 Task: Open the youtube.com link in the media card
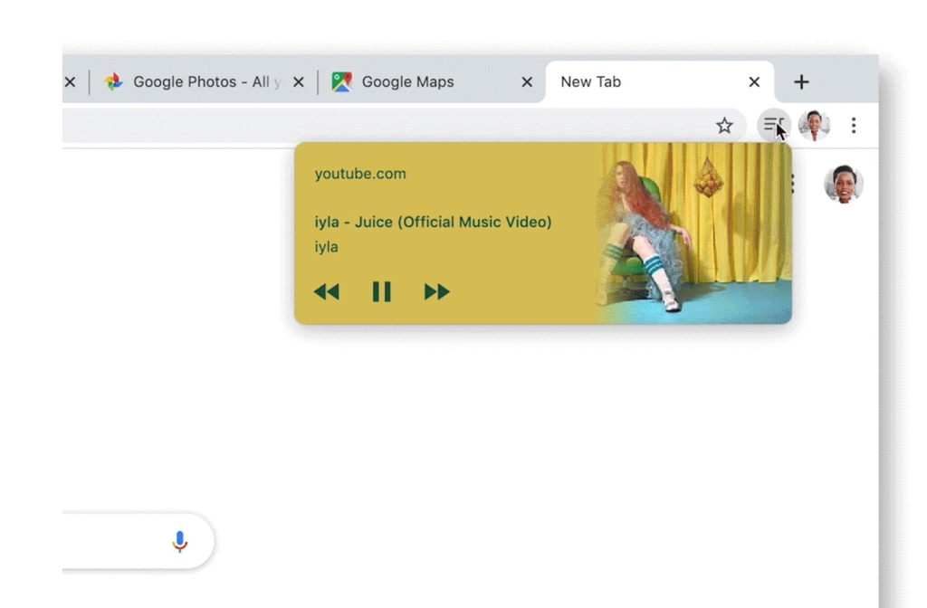(x=359, y=173)
